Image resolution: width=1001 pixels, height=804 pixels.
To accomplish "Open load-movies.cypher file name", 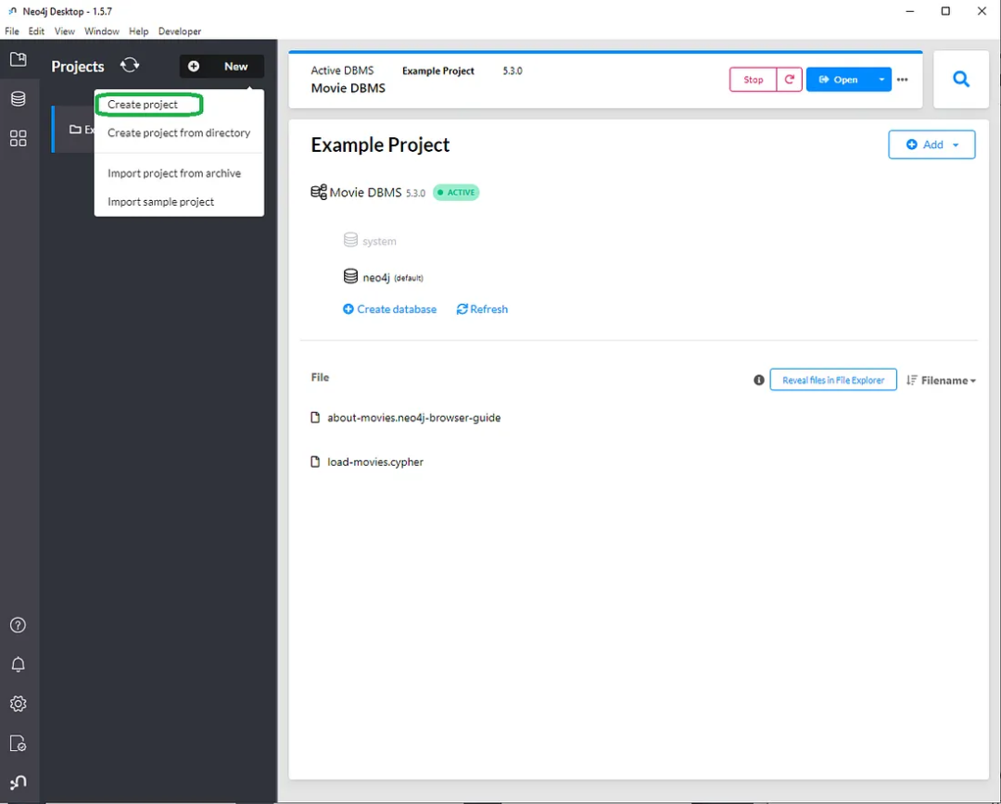I will (375, 461).
